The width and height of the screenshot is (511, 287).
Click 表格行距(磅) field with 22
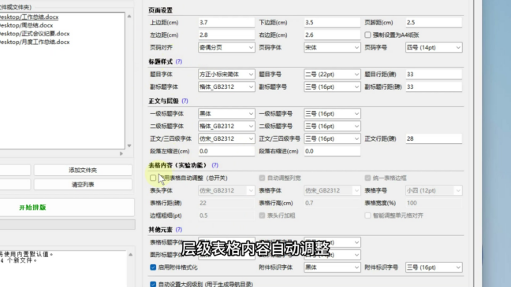(x=226, y=203)
